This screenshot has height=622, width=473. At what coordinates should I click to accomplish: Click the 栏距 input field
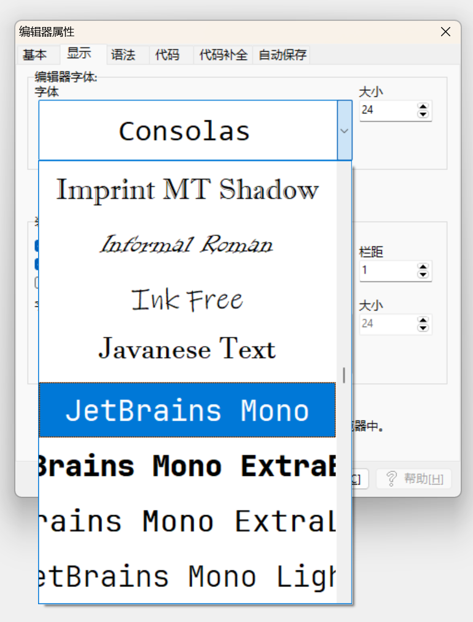(388, 271)
